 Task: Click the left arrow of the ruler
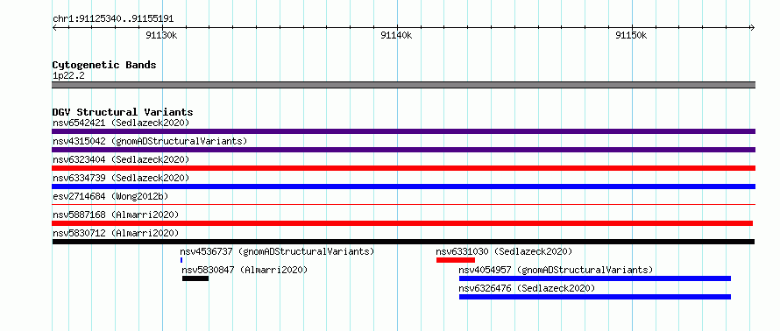[54, 28]
